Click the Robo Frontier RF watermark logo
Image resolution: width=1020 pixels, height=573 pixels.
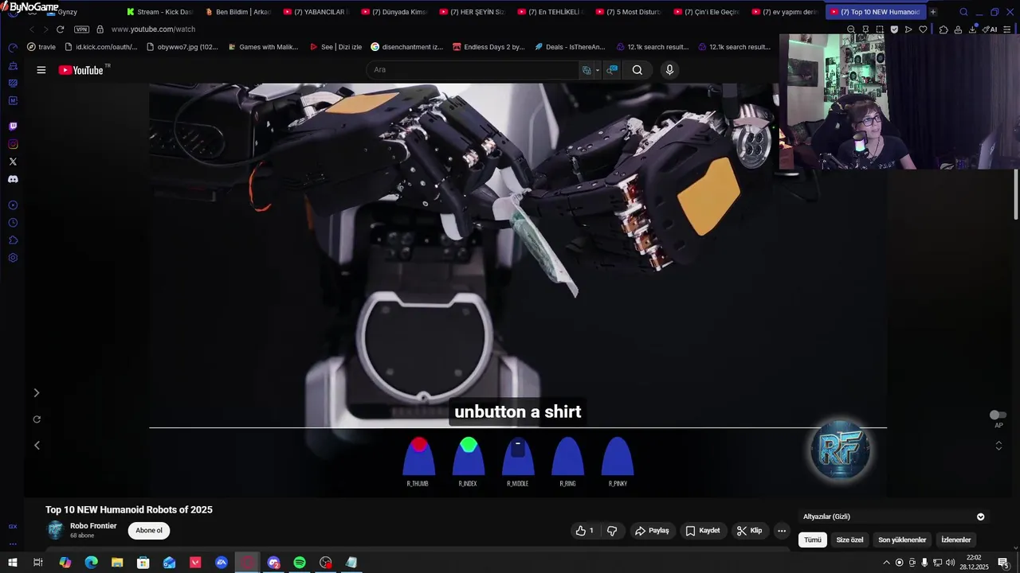[x=840, y=450]
